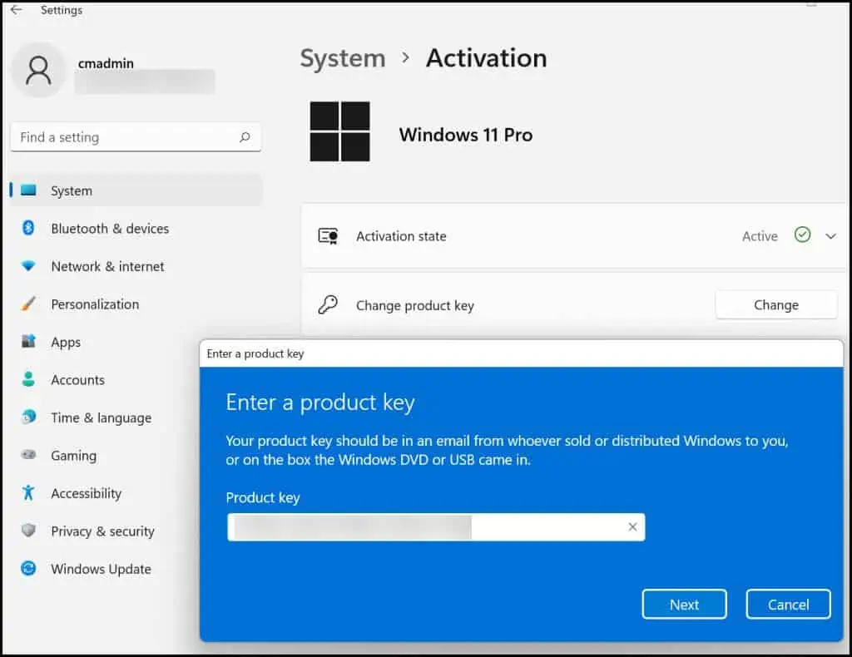This screenshot has width=852, height=657.
Task: Click the cmadmin account name
Action: point(106,63)
